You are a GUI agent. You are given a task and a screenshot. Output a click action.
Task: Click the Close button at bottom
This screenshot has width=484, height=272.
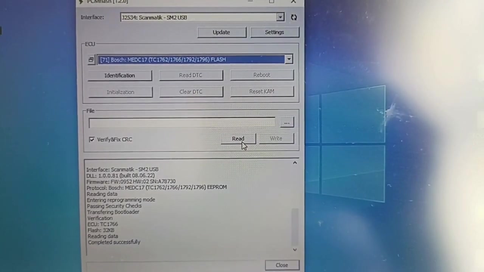[x=282, y=265]
